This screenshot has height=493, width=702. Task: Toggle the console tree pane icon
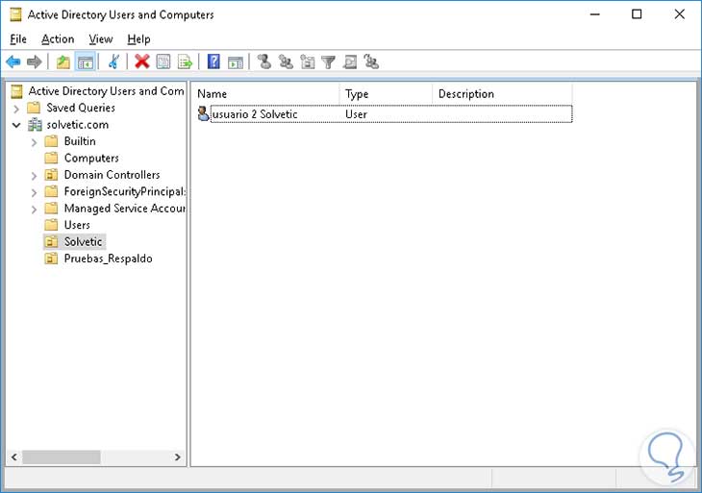click(x=85, y=62)
